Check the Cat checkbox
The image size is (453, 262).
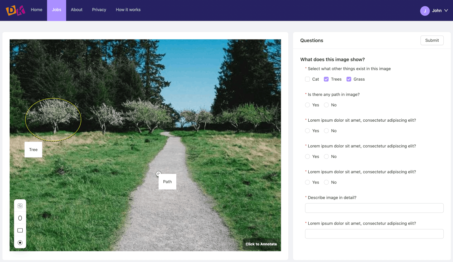tap(307, 79)
